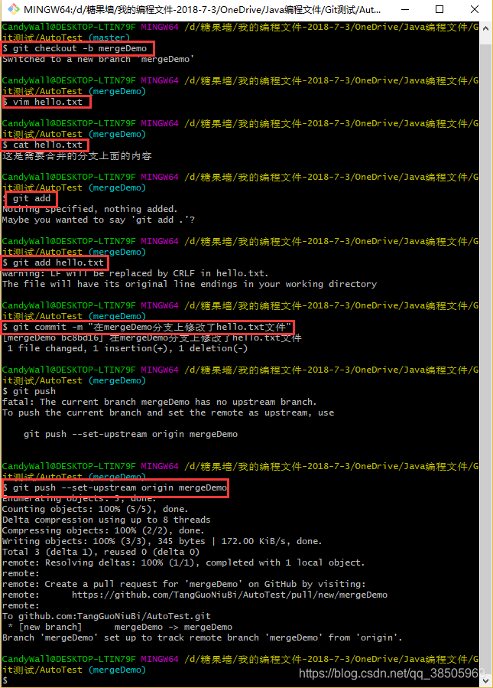493x688 pixels.
Task: Click the git commit -m command line
Action: click(147, 327)
